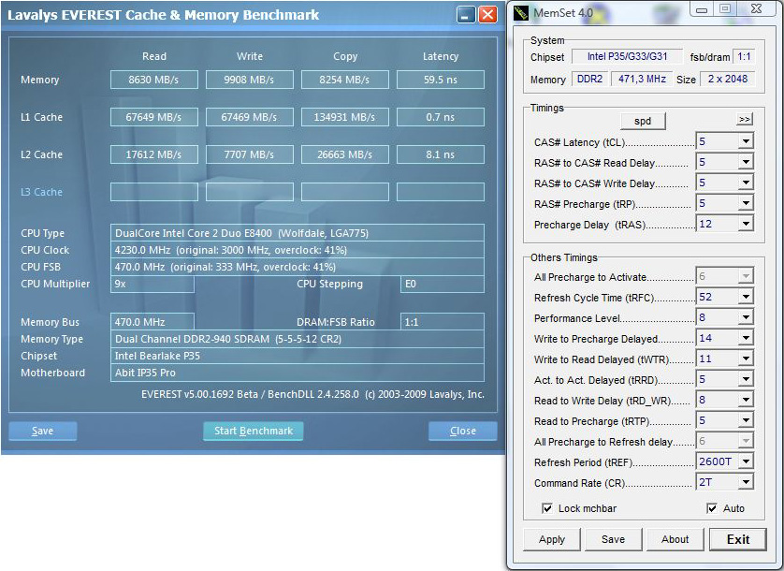Click the empty L3 Cache Read field
The width and height of the screenshot is (784, 571).
pyautogui.click(x=154, y=192)
